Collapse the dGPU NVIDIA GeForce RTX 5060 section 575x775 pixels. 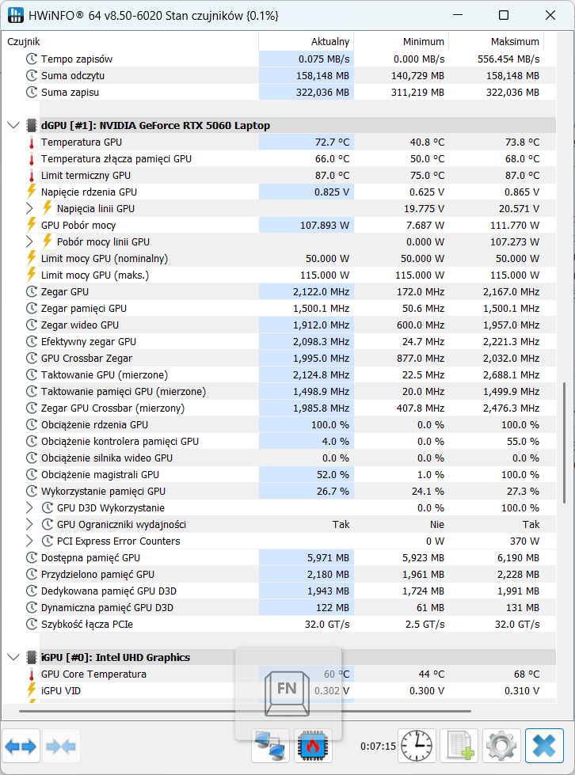click(13, 126)
